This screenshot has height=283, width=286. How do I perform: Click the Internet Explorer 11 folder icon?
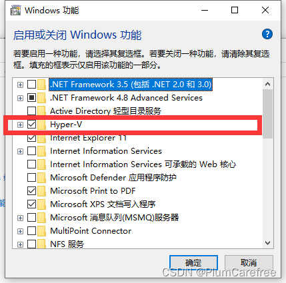(42, 138)
